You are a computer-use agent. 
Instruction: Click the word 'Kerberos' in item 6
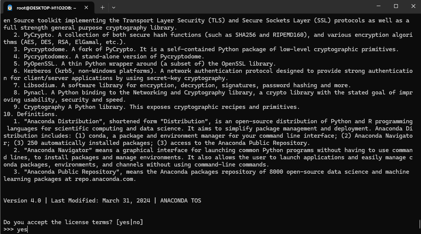click(37, 71)
